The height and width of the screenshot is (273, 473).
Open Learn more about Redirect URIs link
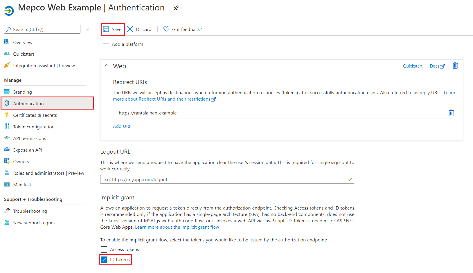click(162, 99)
